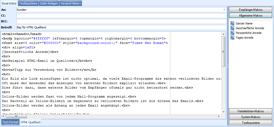Select the Ganzer Name macro text
This screenshot has width=274, height=127.
point(244,23)
